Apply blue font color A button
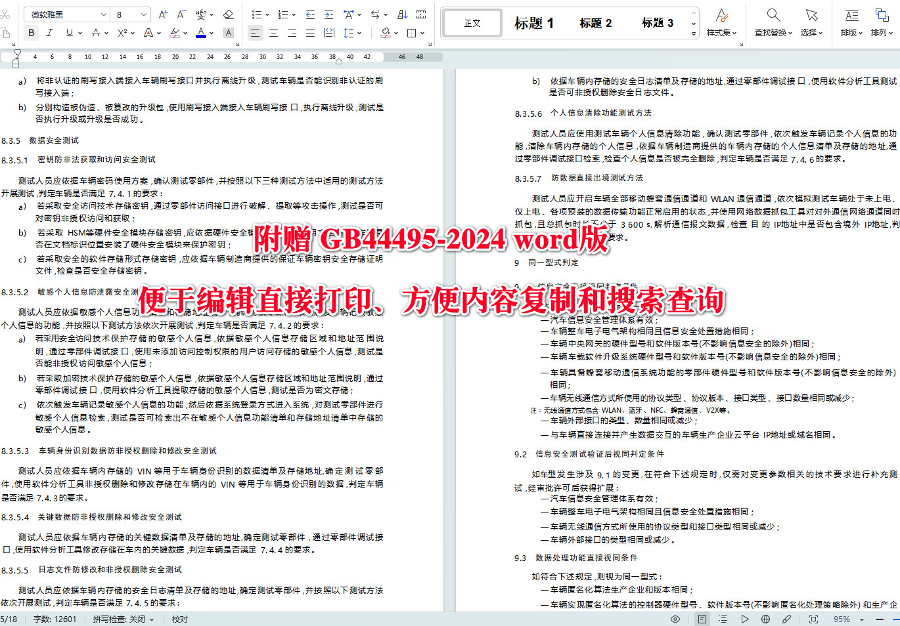Viewport: 900px width, 626px height. click(201, 32)
